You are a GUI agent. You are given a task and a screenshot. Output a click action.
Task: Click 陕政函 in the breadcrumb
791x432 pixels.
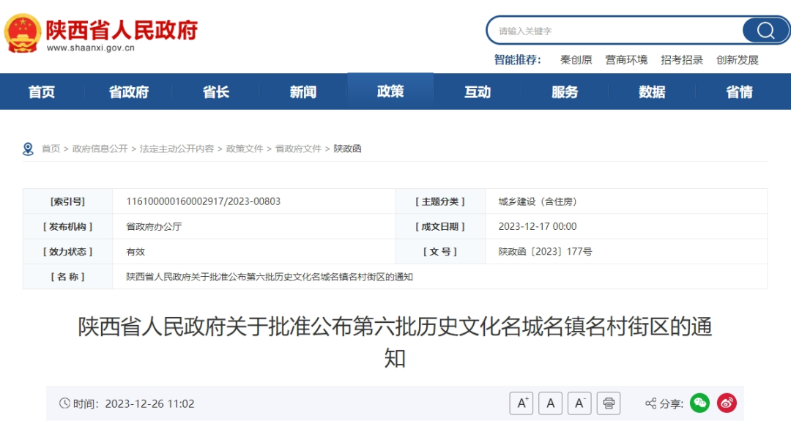(x=348, y=149)
